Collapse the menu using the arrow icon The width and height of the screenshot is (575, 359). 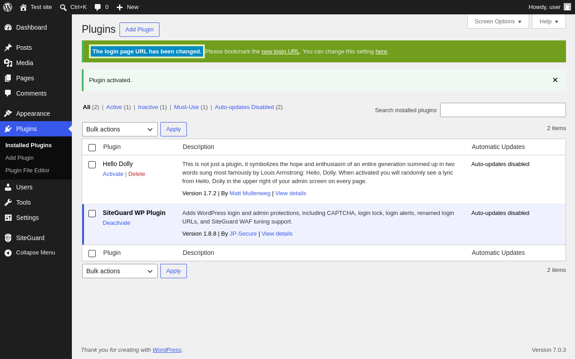(x=8, y=253)
